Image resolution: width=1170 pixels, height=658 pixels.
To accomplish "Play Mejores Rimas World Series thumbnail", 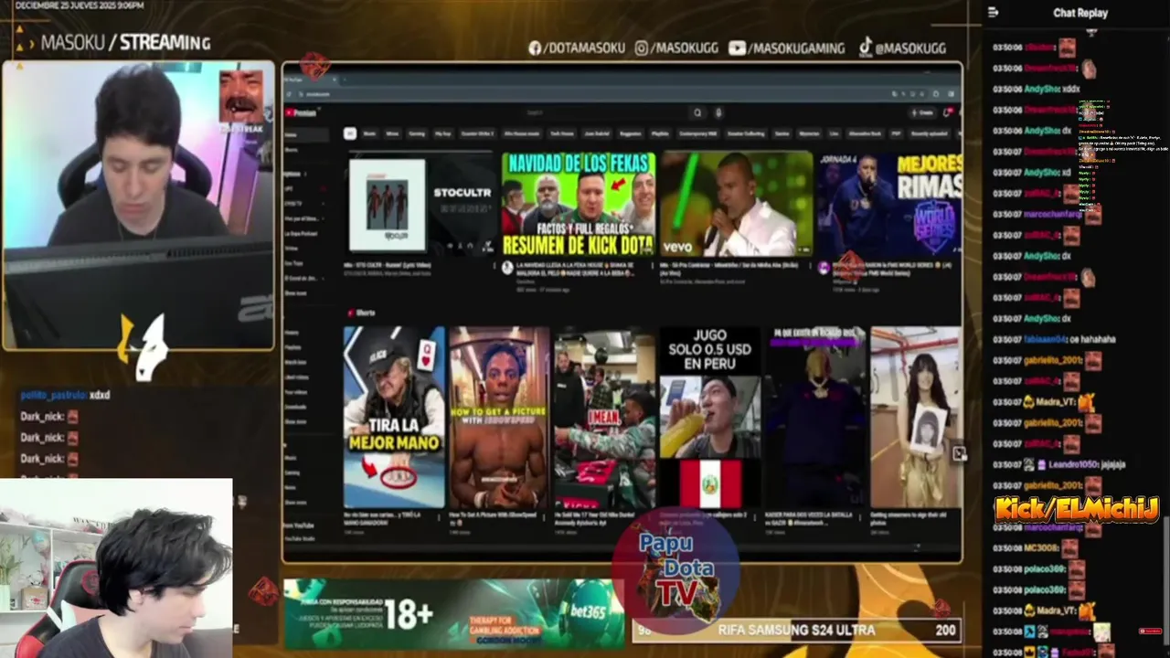I will tap(889, 205).
